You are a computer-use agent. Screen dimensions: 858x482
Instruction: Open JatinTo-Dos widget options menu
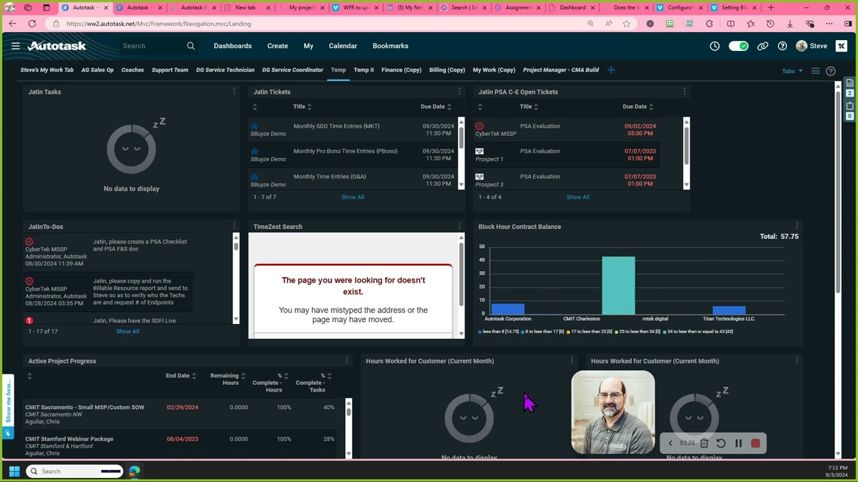coord(234,226)
